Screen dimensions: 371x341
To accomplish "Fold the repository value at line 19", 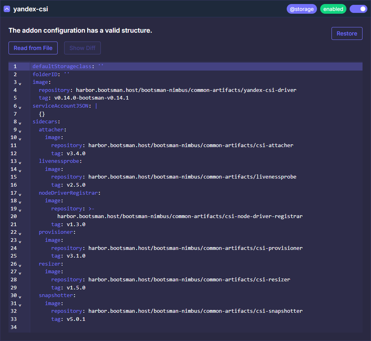I will tap(20, 210).
